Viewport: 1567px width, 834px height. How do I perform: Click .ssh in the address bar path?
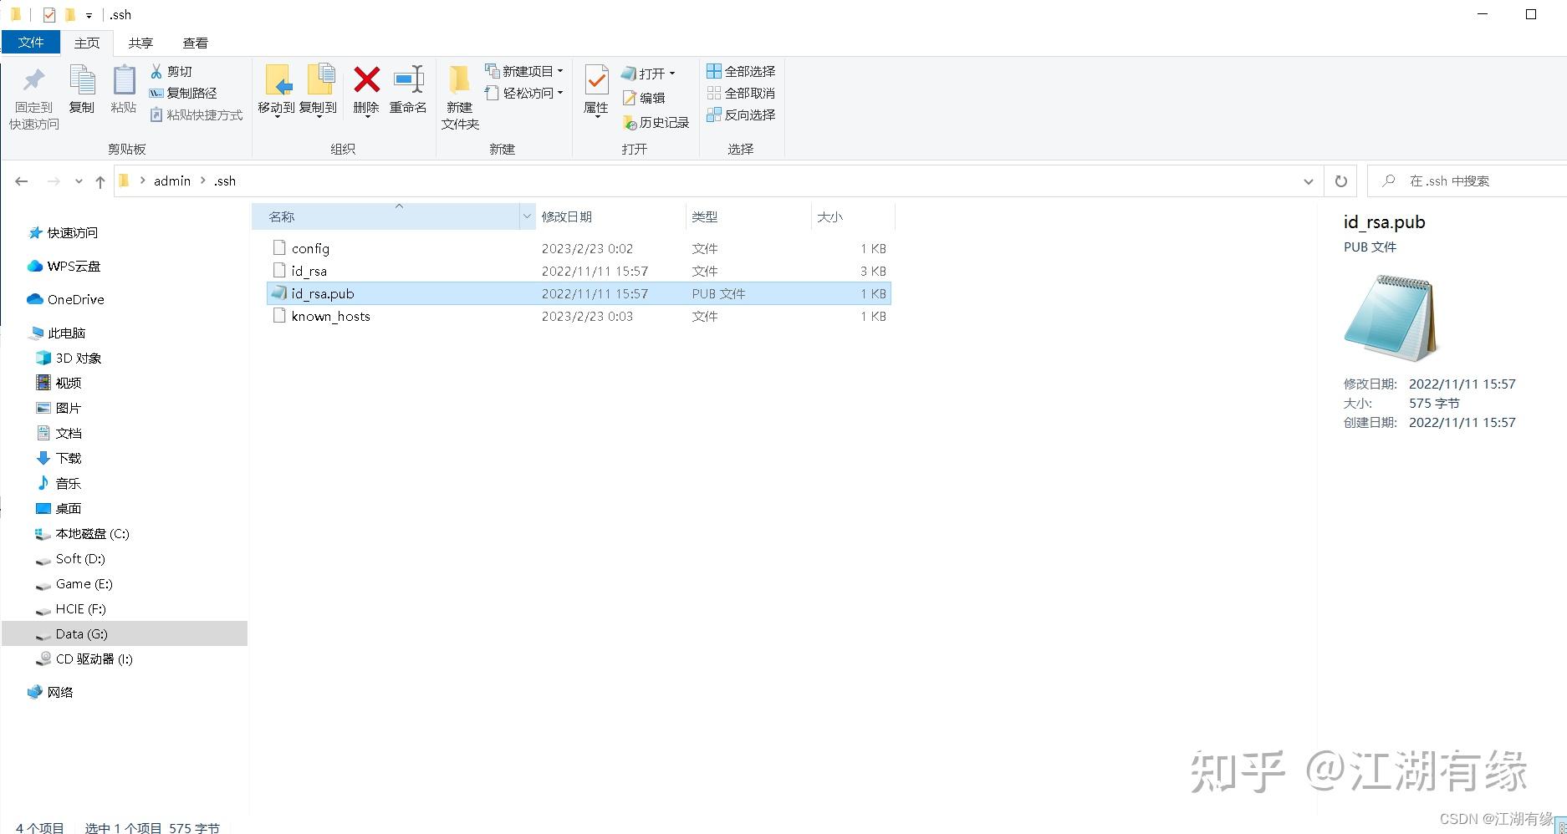(x=224, y=181)
